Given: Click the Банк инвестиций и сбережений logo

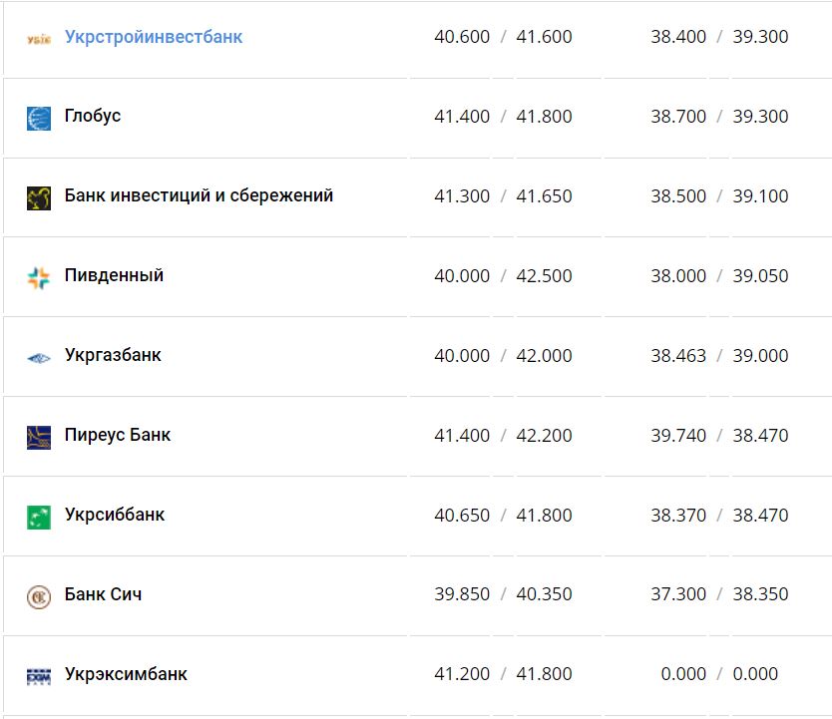Looking at the screenshot, I should click(x=38, y=195).
